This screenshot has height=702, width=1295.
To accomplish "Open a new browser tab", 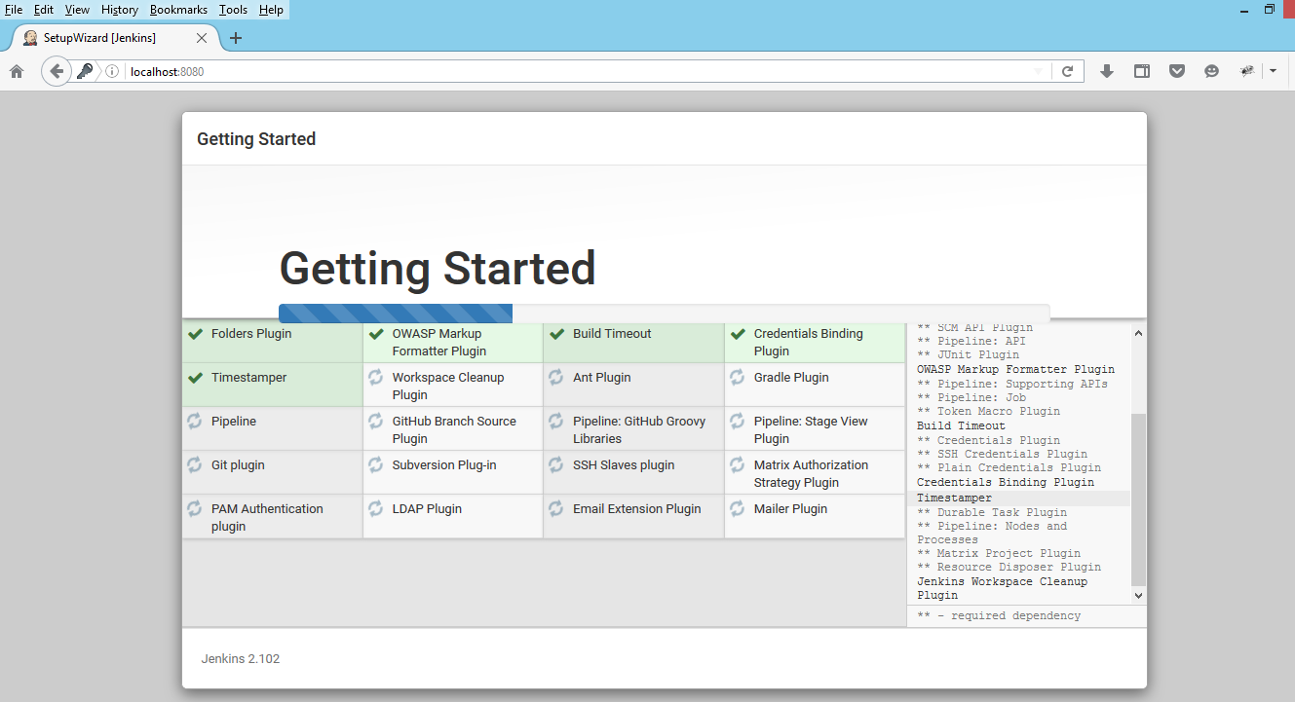I will pos(235,38).
